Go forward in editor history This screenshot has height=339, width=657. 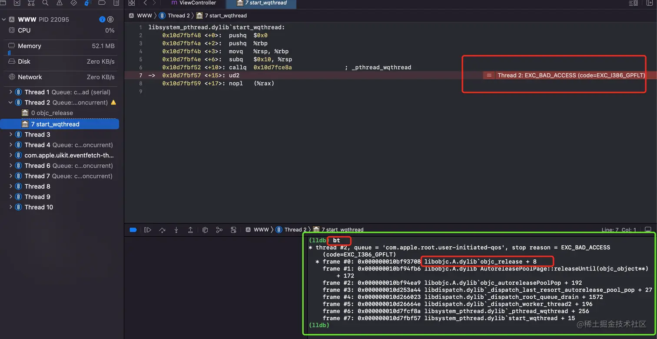(154, 3)
